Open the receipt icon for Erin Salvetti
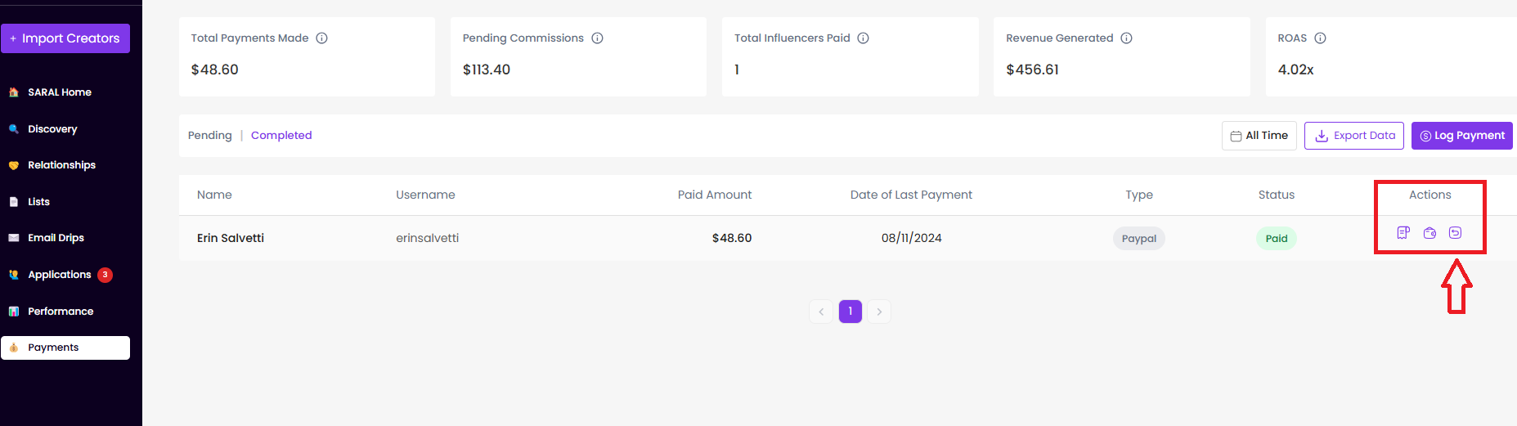This screenshot has height=426, width=1517. [1403, 233]
